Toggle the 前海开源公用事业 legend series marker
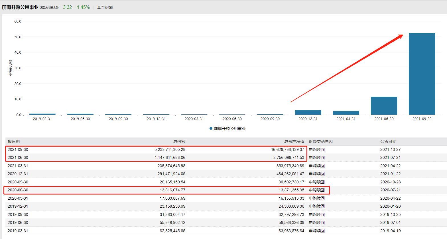Screen dimensions: 447x239 tap(211, 129)
